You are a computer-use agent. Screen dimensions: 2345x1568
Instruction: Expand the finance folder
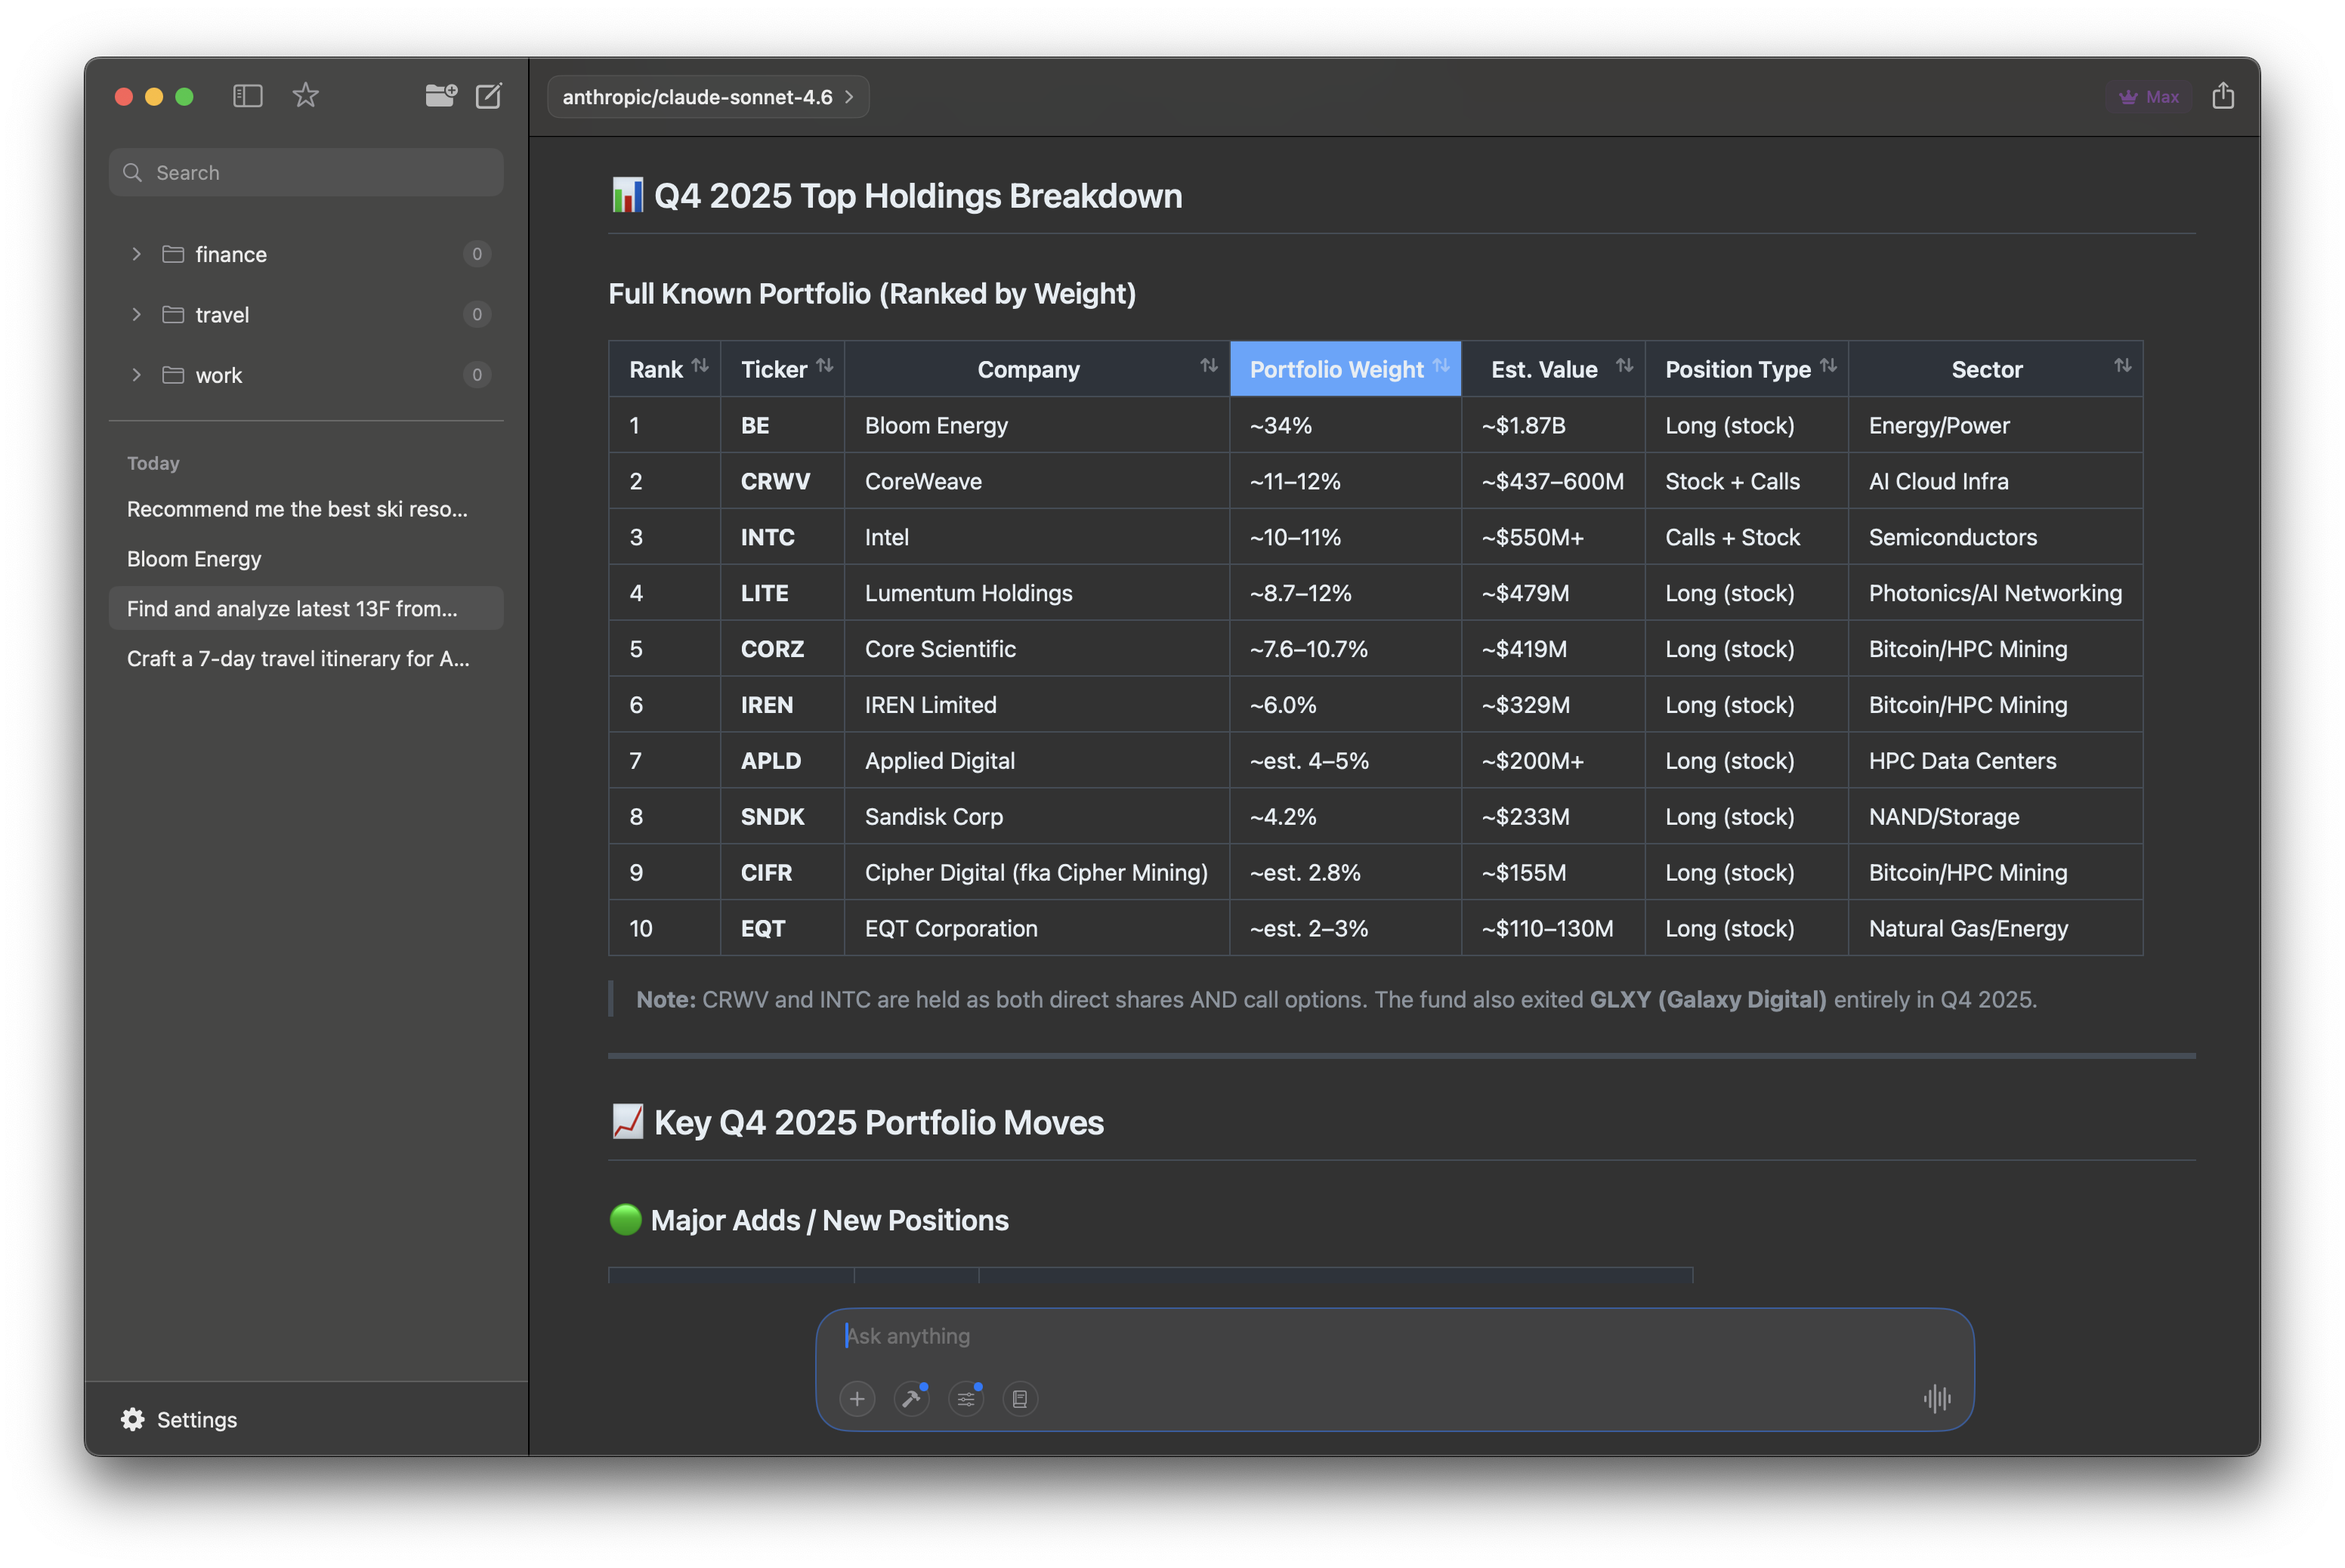point(137,254)
